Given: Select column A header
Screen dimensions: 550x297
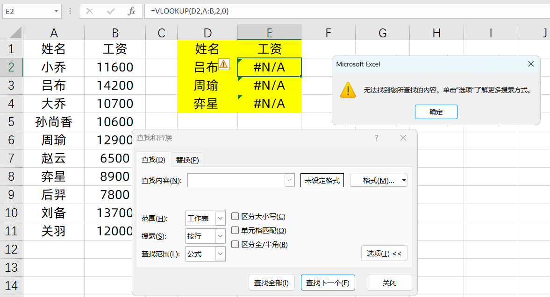Looking at the screenshot, I should pos(54,33).
